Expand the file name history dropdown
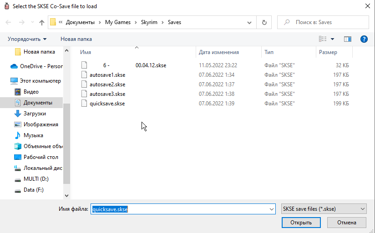This screenshot has width=375, height=233. 271,209
